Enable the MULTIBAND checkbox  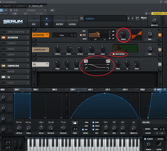(x=114, y=54)
